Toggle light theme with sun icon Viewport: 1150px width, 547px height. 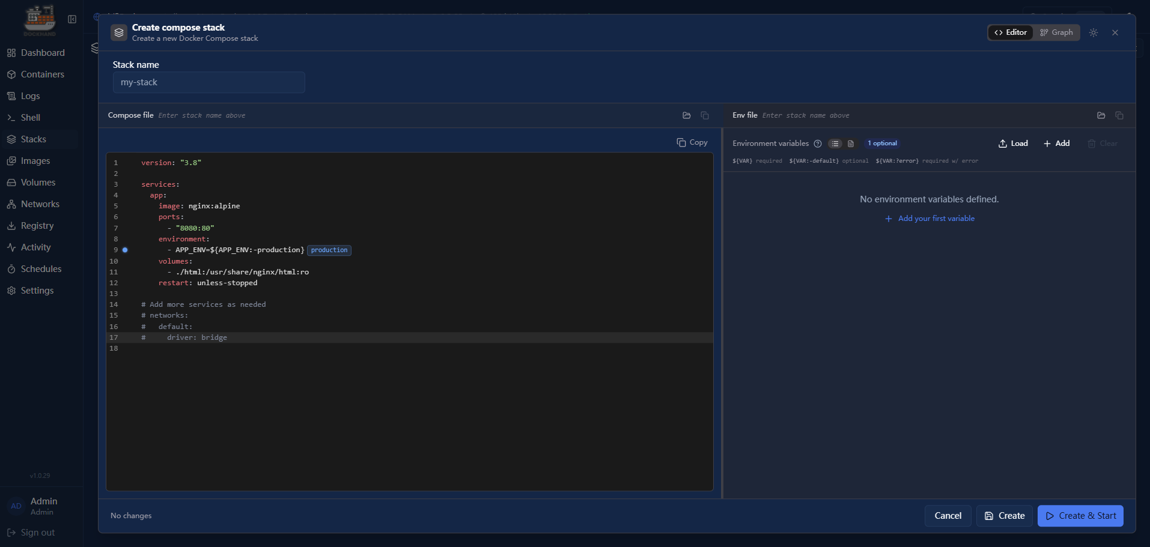[1094, 32]
